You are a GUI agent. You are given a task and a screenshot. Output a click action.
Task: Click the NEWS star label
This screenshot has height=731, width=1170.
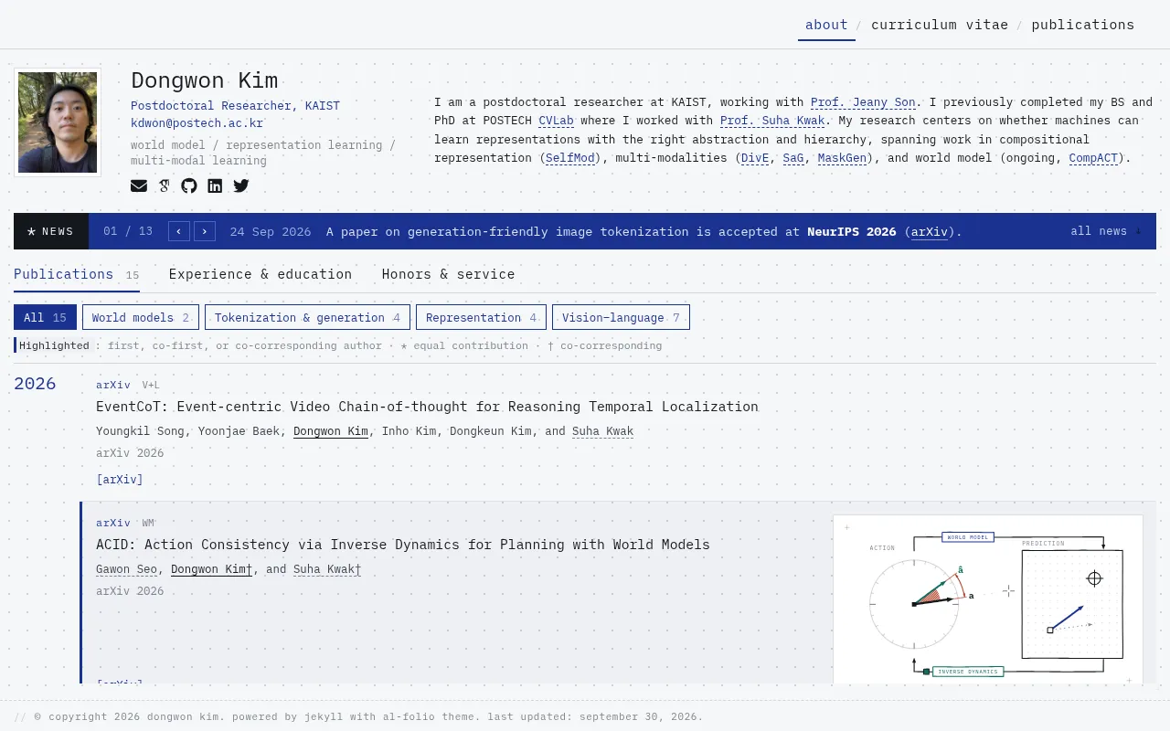click(51, 231)
